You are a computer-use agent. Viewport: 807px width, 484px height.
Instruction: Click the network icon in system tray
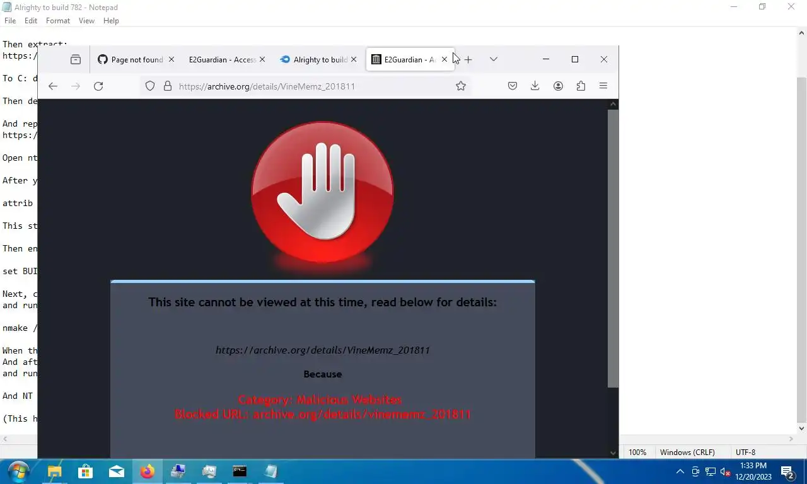tap(711, 471)
